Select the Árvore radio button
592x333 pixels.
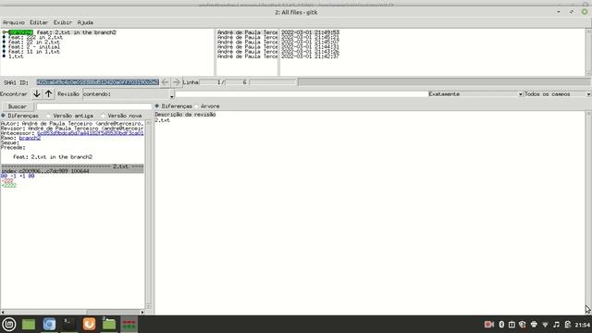(207, 106)
